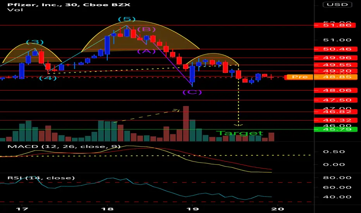Image resolution: width=361 pixels, height=213 pixels.
Task: Click the 60.00 RSI axis value
Action: coord(337,187)
